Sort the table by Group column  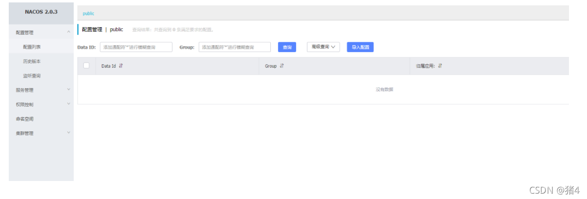tap(282, 66)
